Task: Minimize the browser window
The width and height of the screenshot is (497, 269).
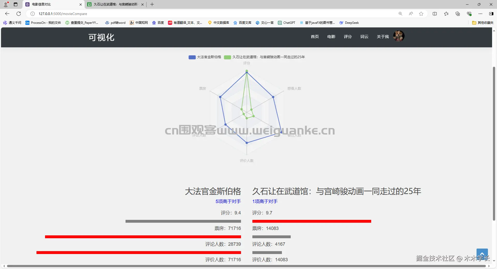Action: 467,4
